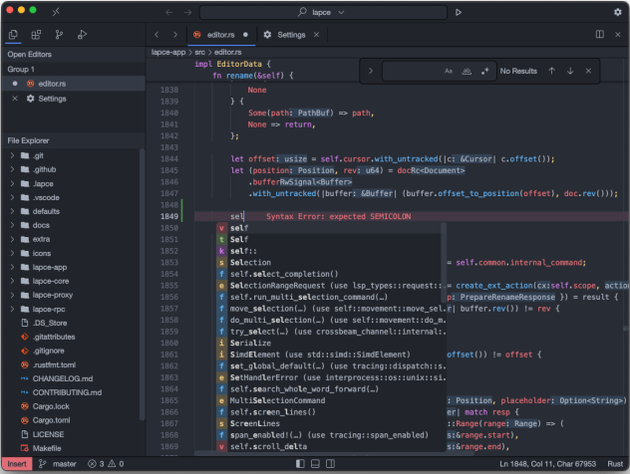This screenshot has height=474, width=630.
Task: Click the find search input field
Action: (411, 71)
